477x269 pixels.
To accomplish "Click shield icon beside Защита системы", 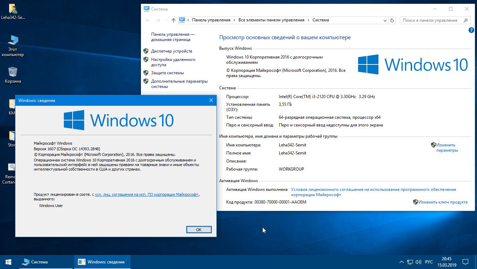I will 146,73.
